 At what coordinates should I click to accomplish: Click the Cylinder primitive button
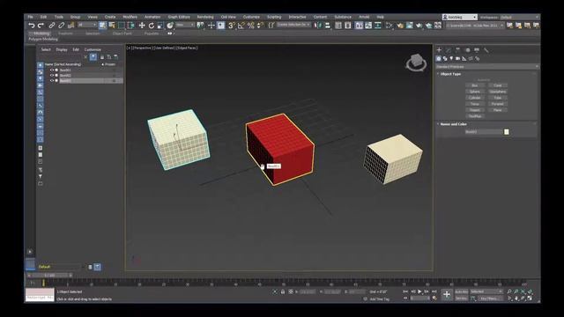click(x=475, y=98)
